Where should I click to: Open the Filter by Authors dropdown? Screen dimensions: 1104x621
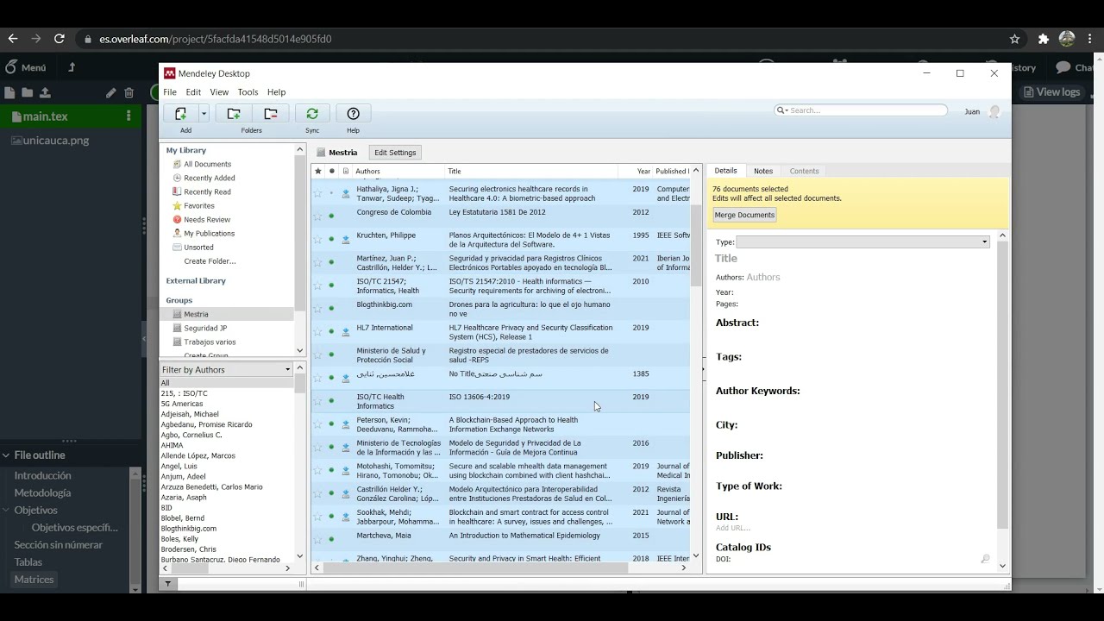[227, 369]
